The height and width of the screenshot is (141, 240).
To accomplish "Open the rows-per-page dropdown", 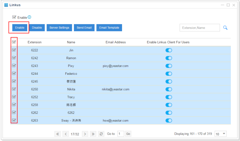I will click(x=221, y=134).
